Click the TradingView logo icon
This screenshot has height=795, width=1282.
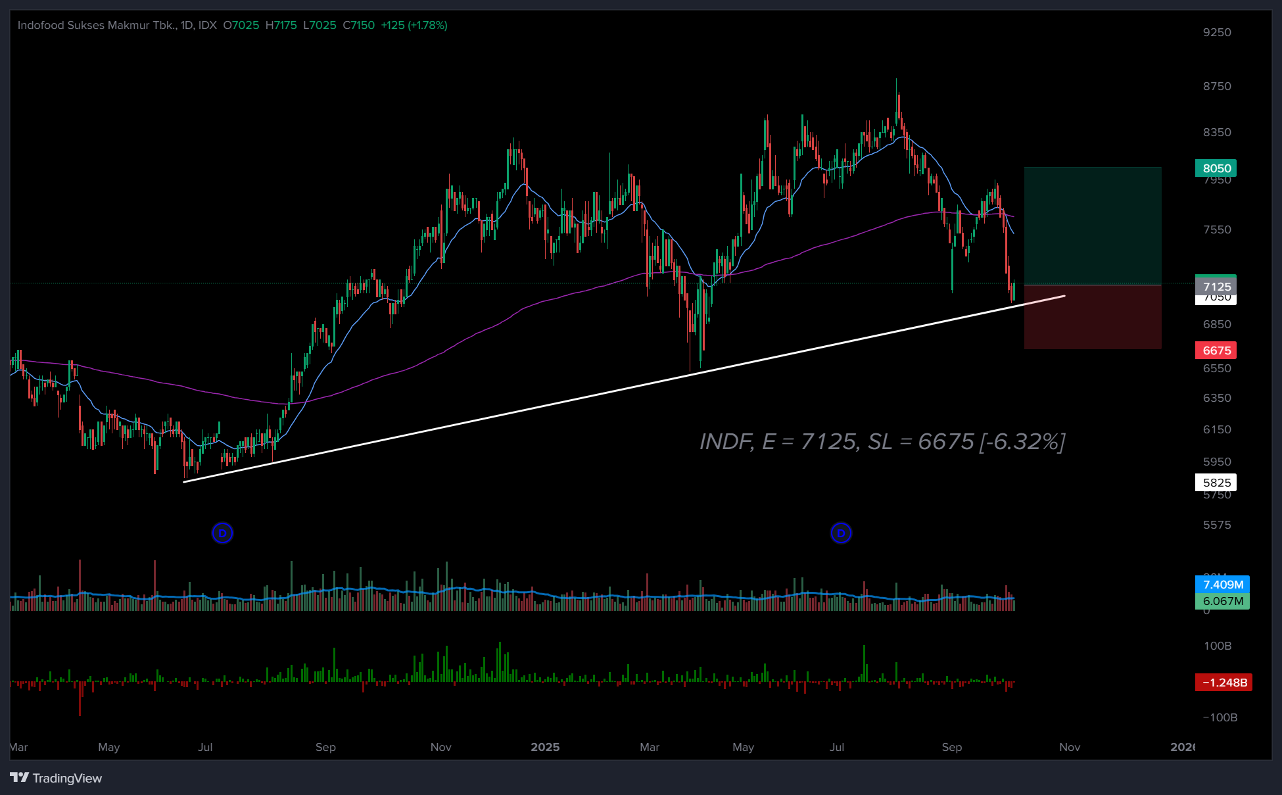[20, 777]
